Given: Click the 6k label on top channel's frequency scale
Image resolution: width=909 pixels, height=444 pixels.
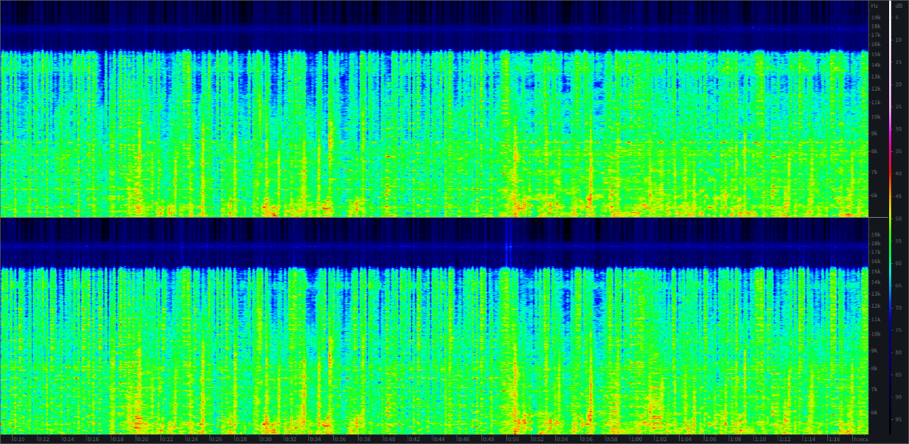Looking at the screenshot, I should pos(874,195).
